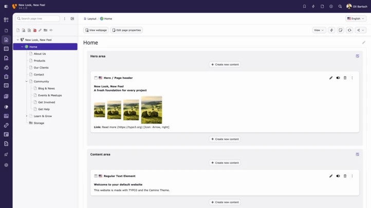The image size is (371, 208).
Task: Open the Settings gear module
Action: (6, 165)
